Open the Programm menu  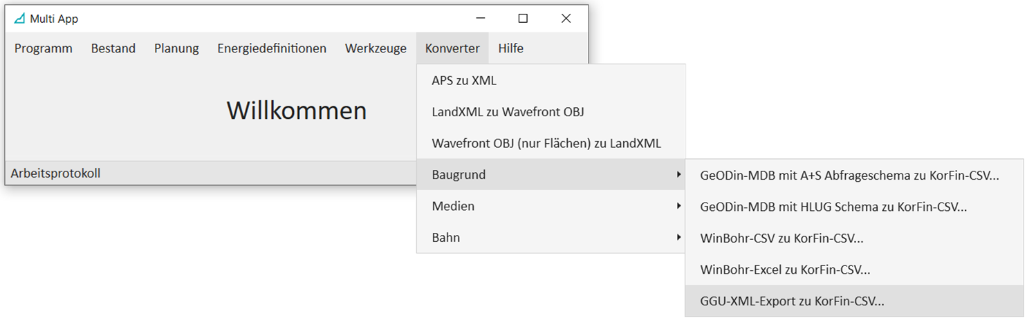(x=44, y=48)
